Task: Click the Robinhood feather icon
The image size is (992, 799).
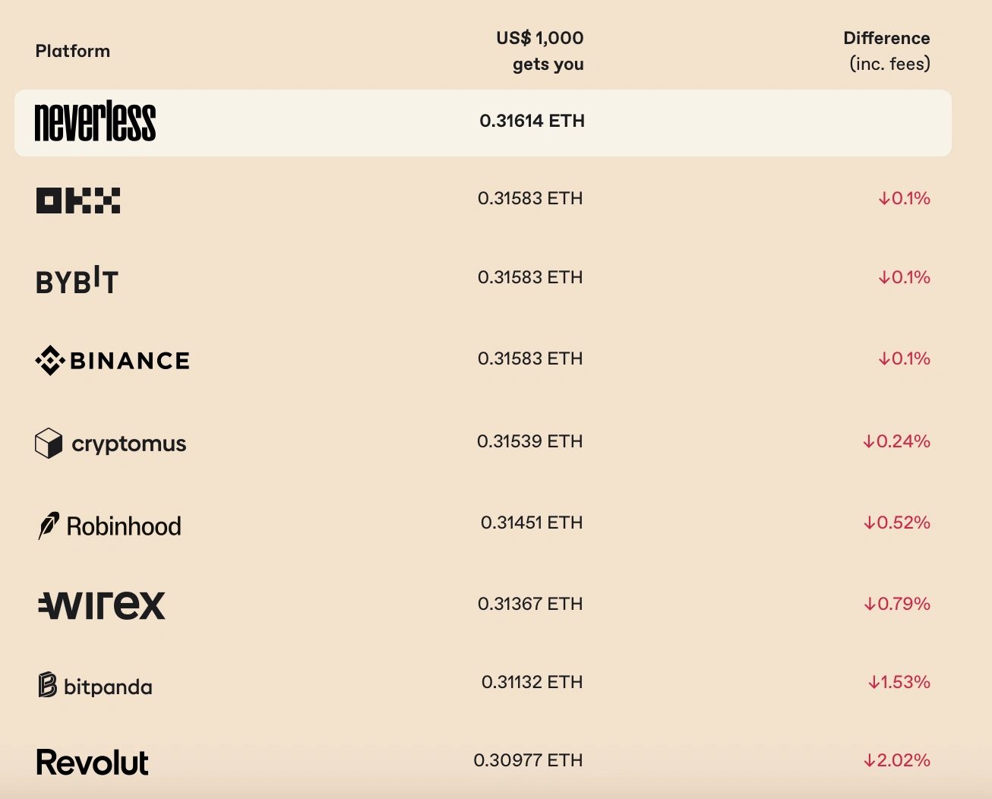Action: tap(49, 526)
